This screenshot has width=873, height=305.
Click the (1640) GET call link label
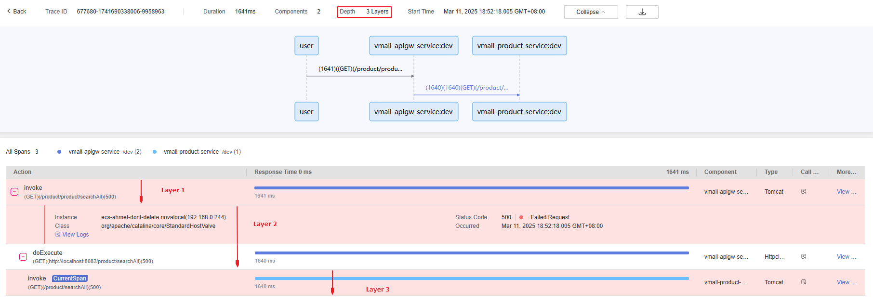466,88
